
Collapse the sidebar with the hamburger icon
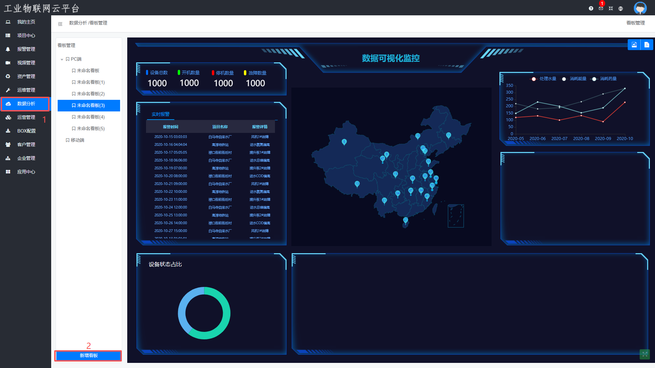pos(60,24)
